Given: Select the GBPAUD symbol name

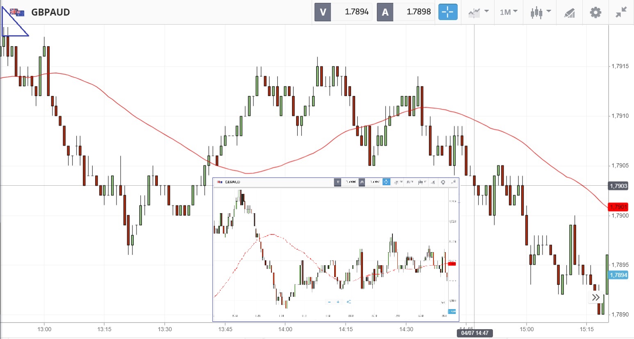Looking at the screenshot, I should coord(50,12).
